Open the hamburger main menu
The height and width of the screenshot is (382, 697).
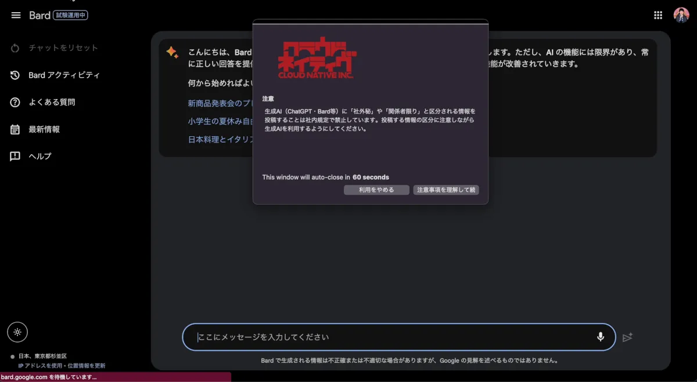pos(16,15)
